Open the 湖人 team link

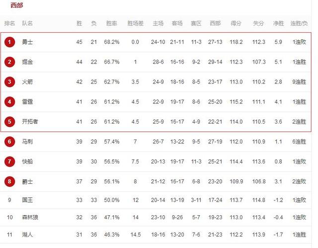(x=27, y=235)
